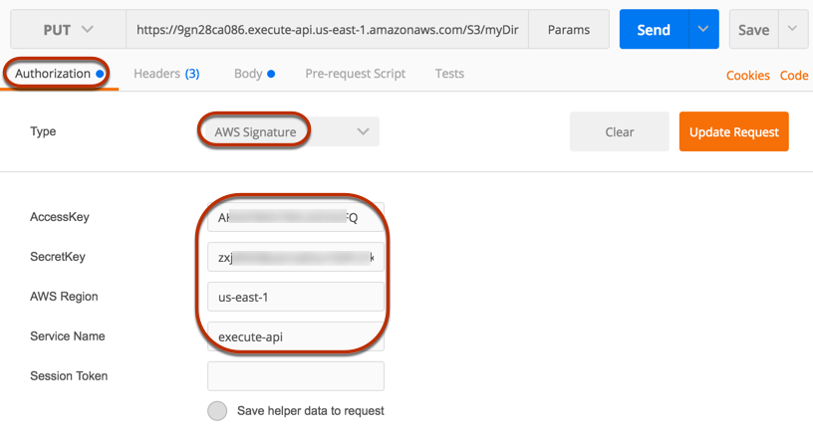Click the Clear button
Screen dimensions: 813x440
pyautogui.click(x=620, y=132)
